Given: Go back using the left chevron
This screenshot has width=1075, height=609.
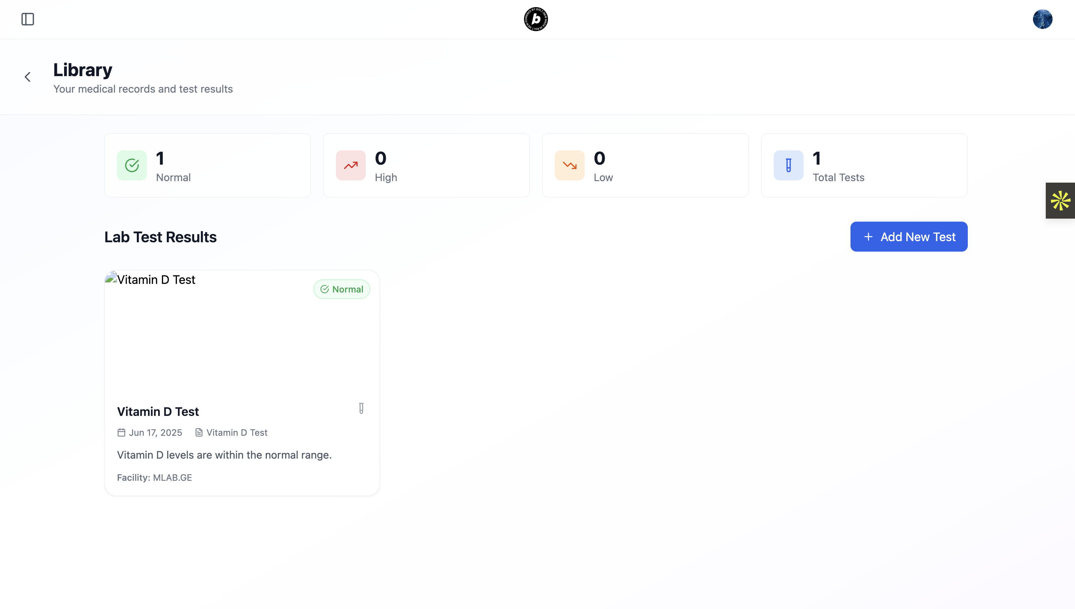Looking at the screenshot, I should point(28,77).
